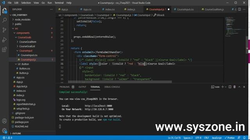Open the File menu
The image size is (250, 140).
[x=9, y=3]
